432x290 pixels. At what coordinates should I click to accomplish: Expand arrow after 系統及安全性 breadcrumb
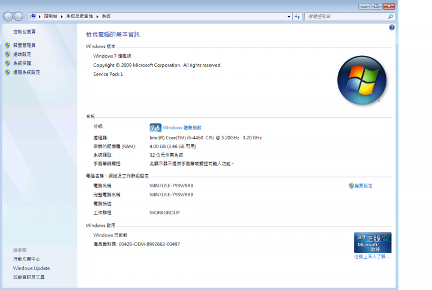tap(97, 17)
